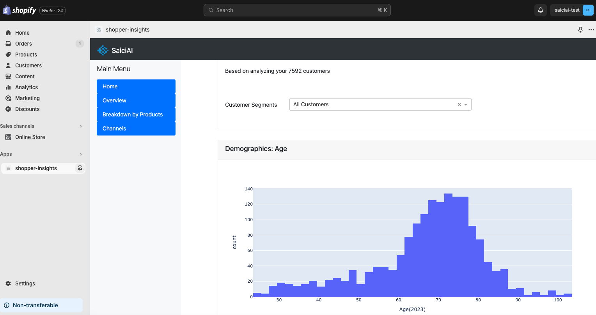Image resolution: width=596 pixels, height=315 pixels.
Task: Click the Main Menu heading
Action: pyautogui.click(x=114, y=69)
